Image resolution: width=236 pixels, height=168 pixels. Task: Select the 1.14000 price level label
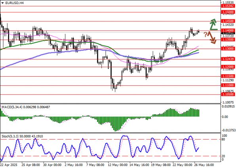click(228, 30)
